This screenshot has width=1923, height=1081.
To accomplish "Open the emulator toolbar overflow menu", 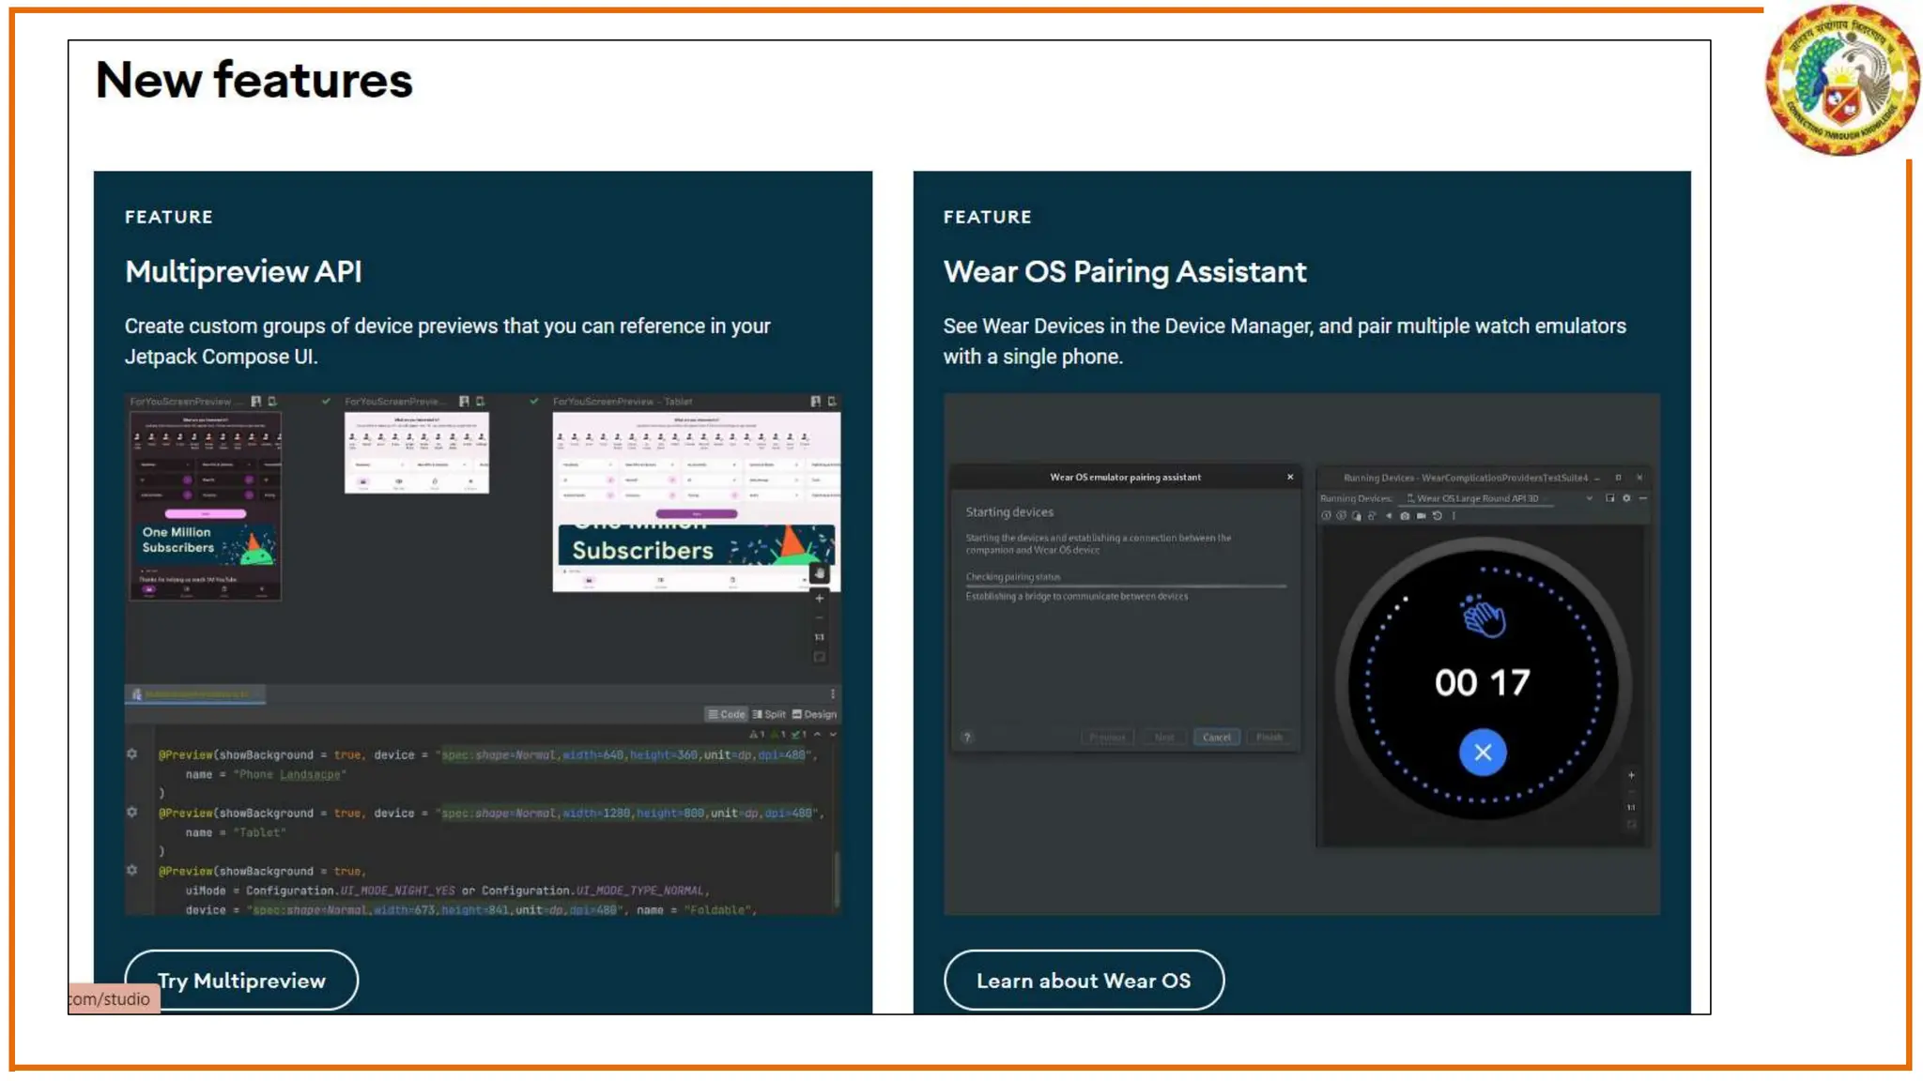I will pyautogui.click(x=1454, y=516).
